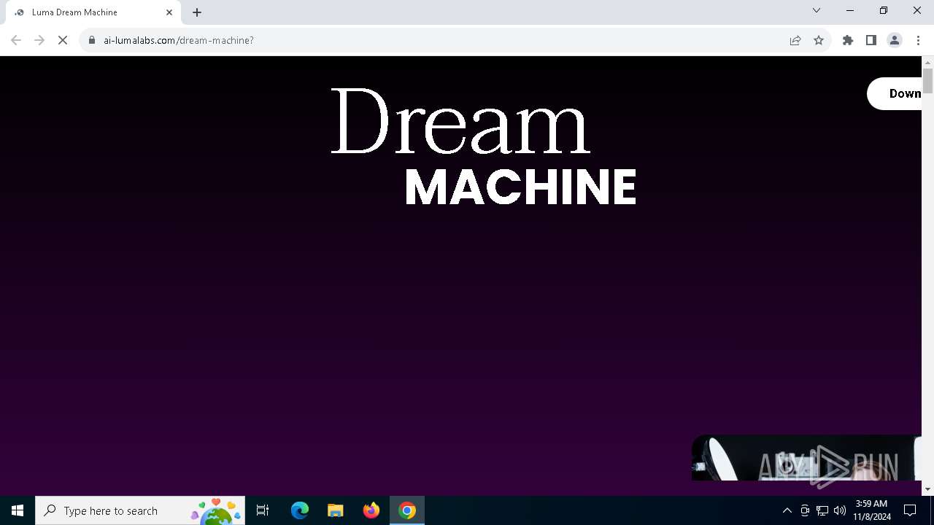Image resolution: width=934 pixels, height=525 pixels.
Task: Open Chrome profile avatar
Action: 895,40
